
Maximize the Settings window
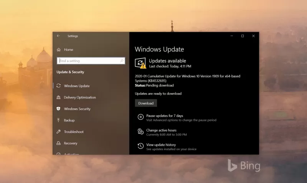[x=243, y=36]
